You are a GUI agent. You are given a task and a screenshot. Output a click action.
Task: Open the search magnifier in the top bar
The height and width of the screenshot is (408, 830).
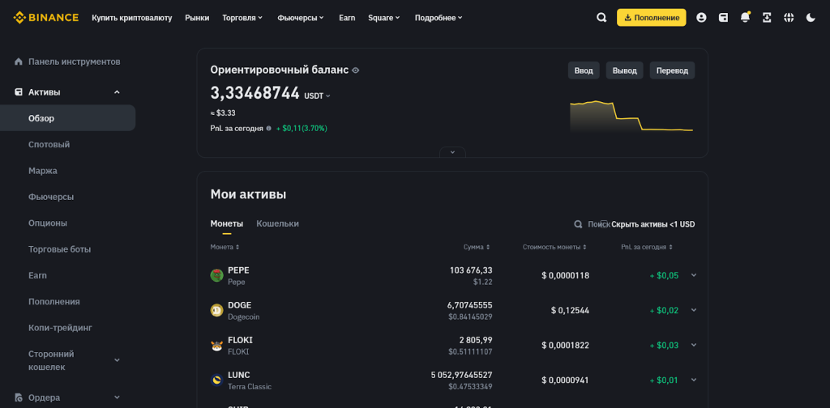(601, 18)
